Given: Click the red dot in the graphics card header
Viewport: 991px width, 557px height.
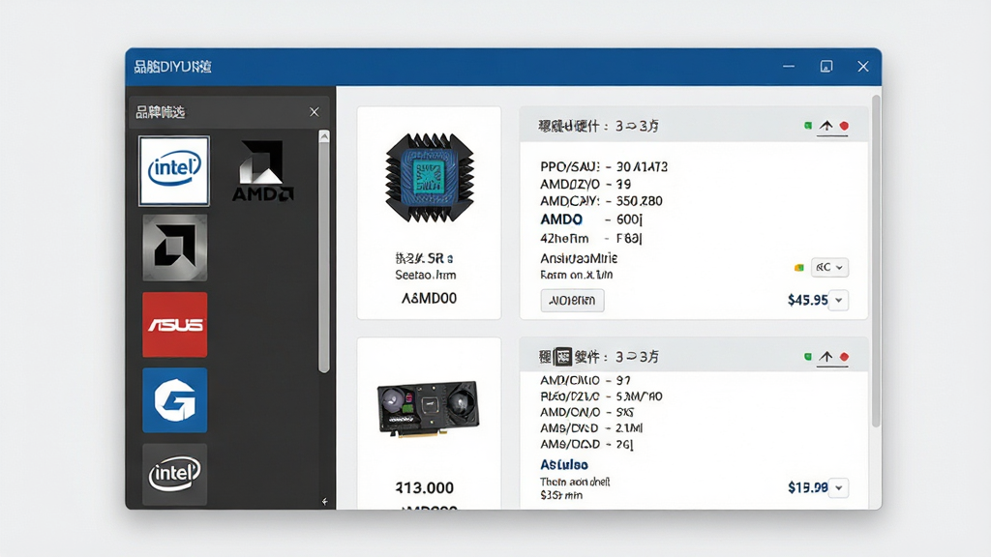Looking at the screenshot, I should pos(844,357).
